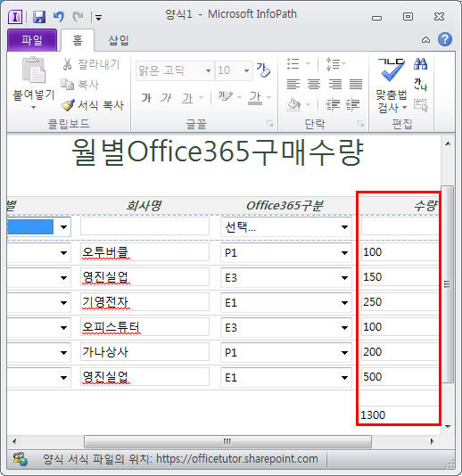Open the Quick Access Toolbar customize arrow
Screen dimensions: 462x476
tap(98, 18)
